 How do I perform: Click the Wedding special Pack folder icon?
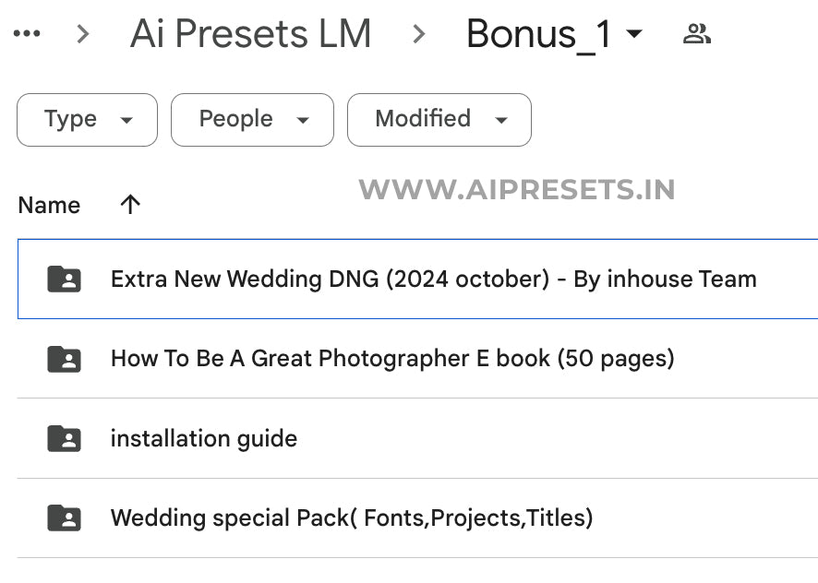click(64, 518)
